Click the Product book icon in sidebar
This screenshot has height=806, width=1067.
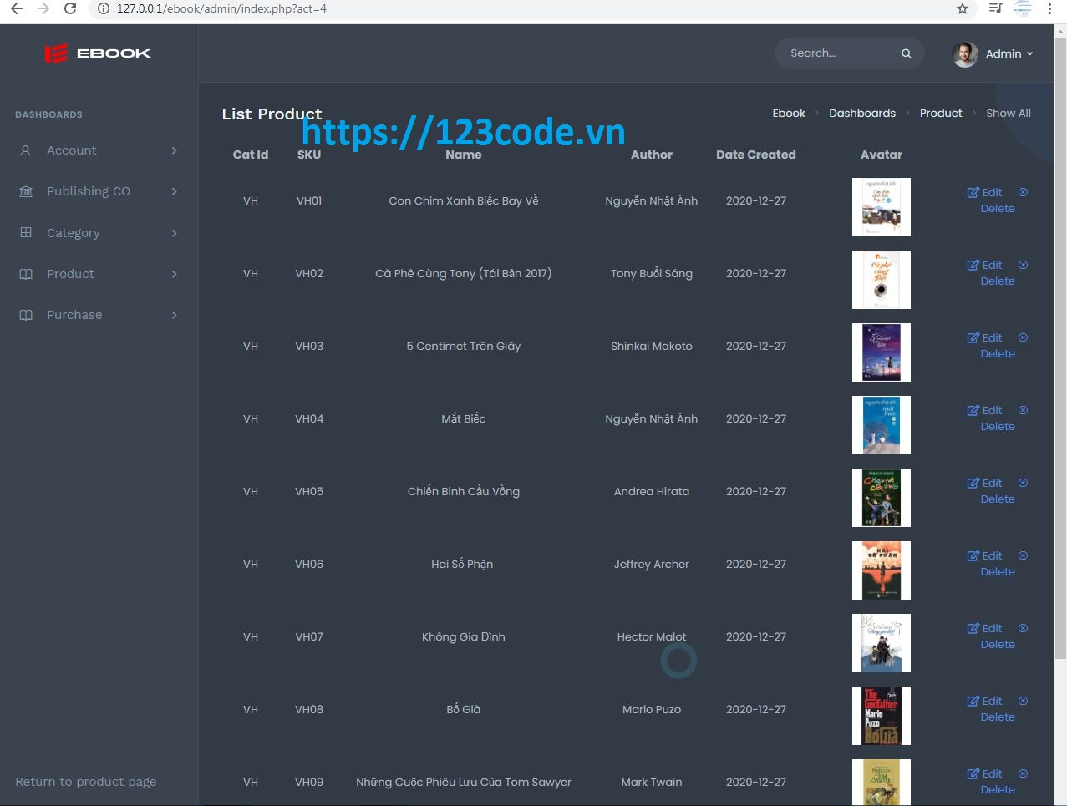[25, 274]
